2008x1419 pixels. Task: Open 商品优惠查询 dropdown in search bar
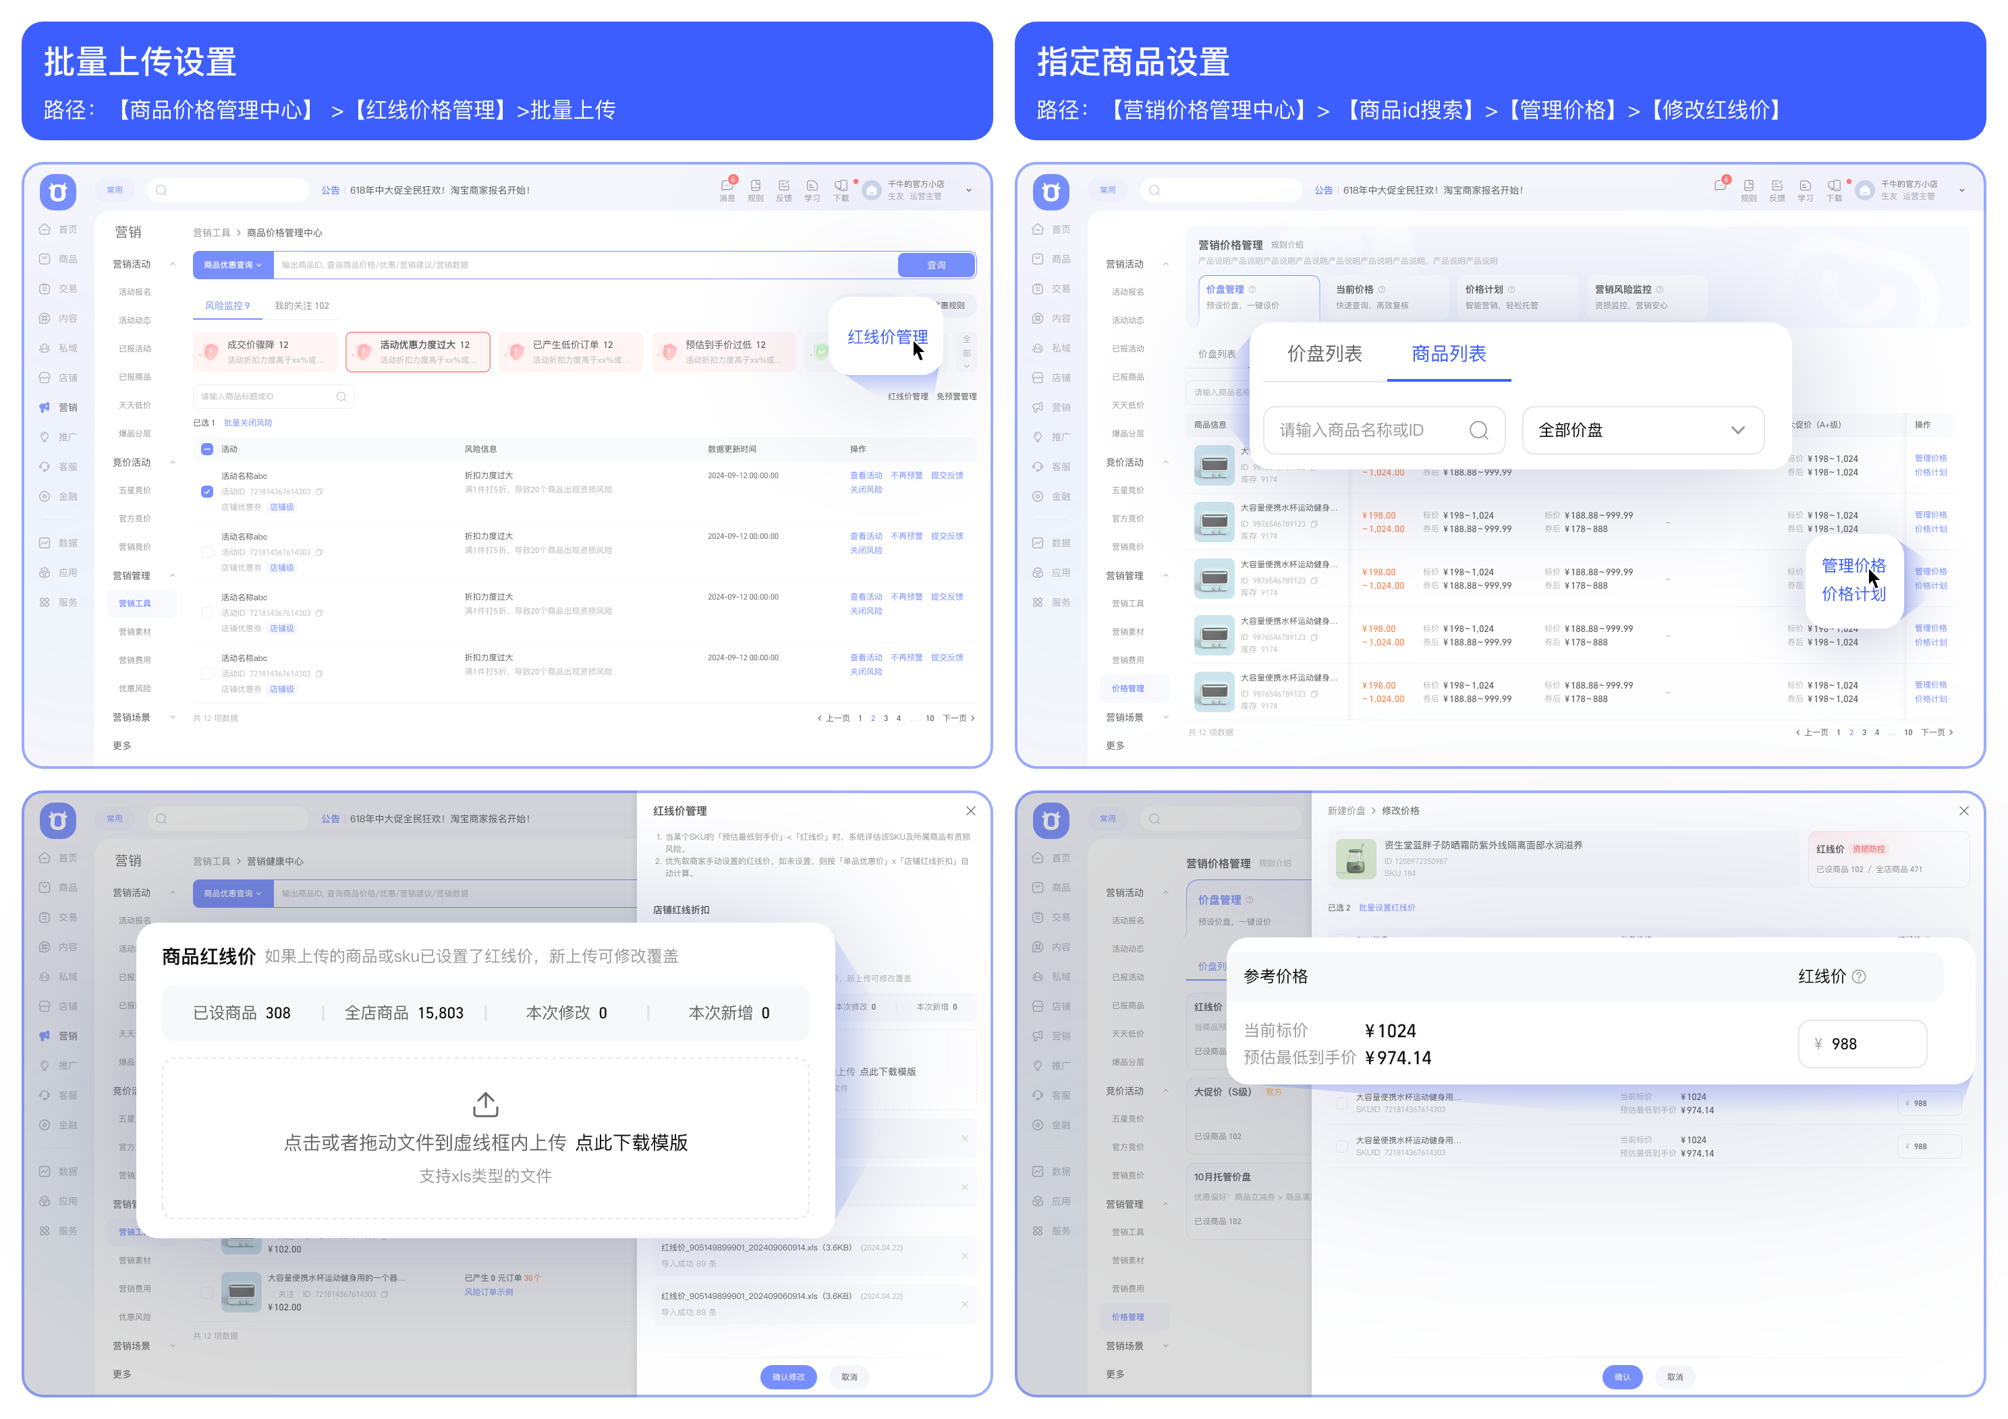click(233, 265)
